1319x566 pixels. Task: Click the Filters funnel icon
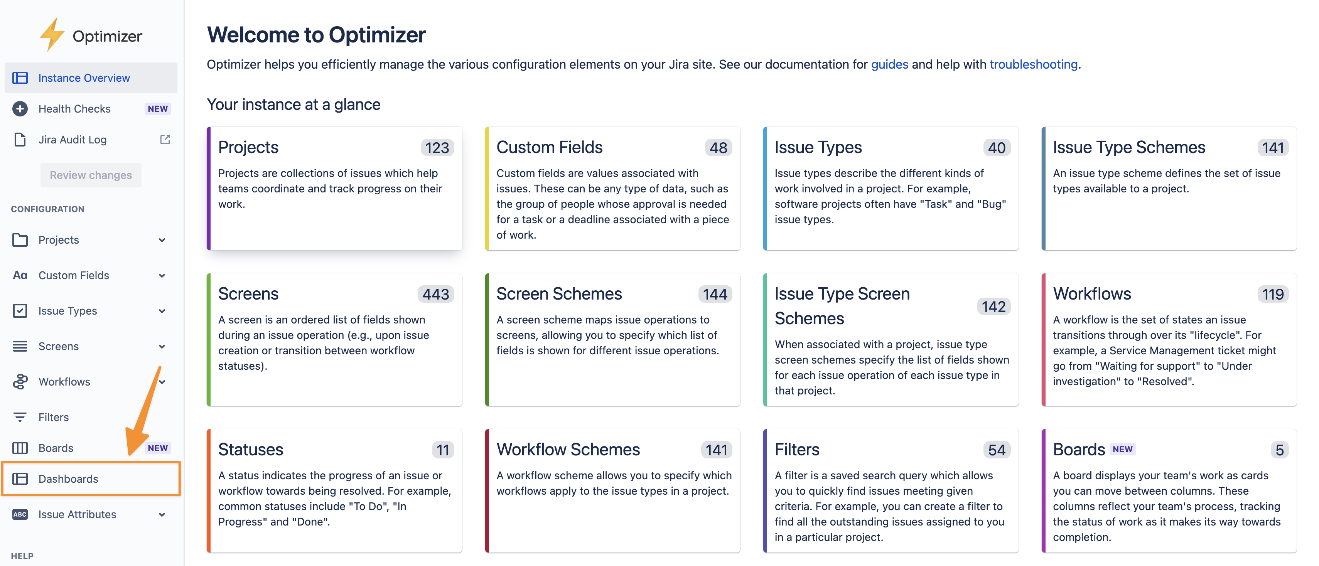point(20,416)
